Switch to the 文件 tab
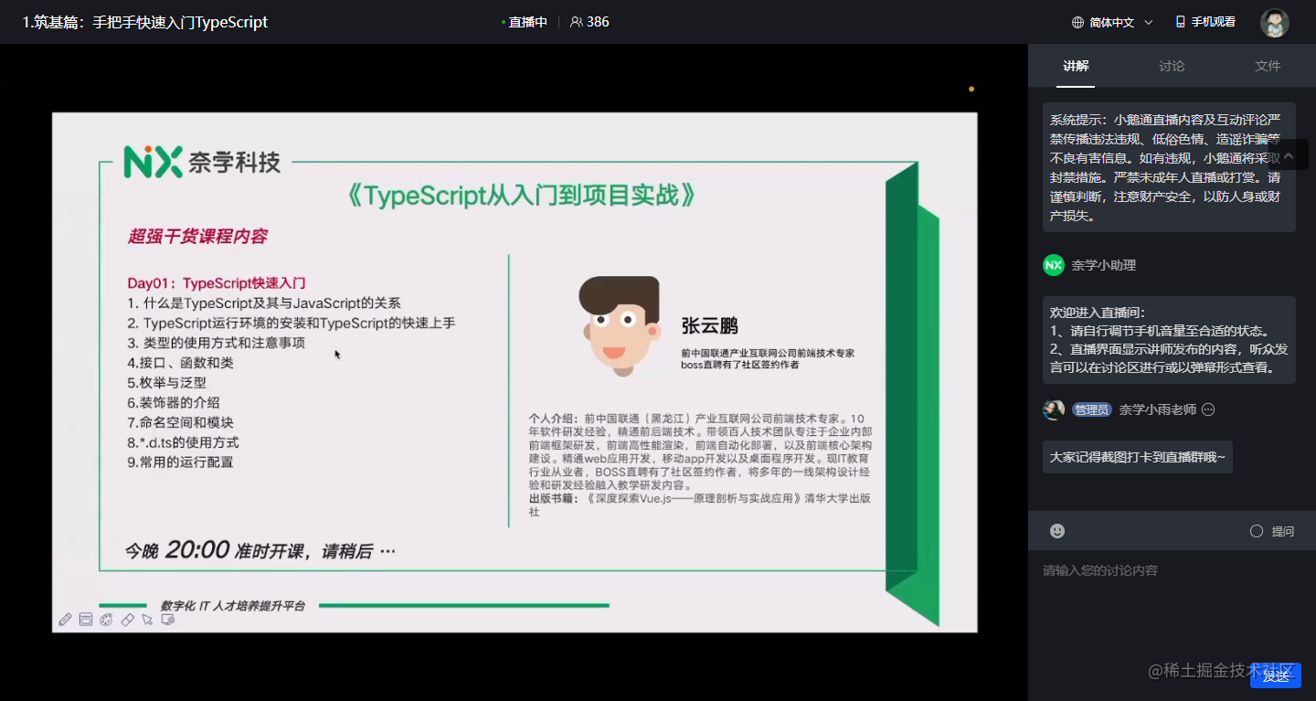Image resolution: width=1316 pixels, height=701 pixels. click(x=1268, y=66)
